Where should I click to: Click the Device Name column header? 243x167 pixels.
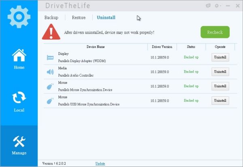[96, 47]
